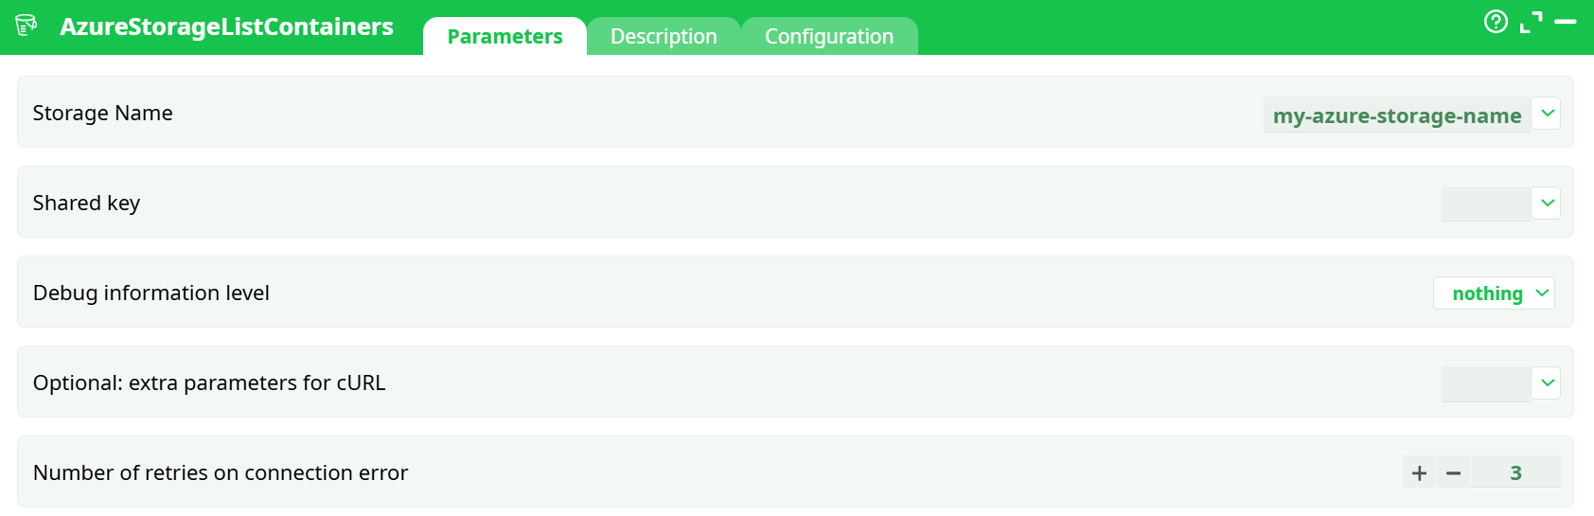Open the help question mark icon
This screenshot has width=1594, height=516.
click(1496, 21)
